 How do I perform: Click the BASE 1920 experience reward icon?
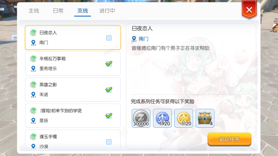click(x=162, y=118)
